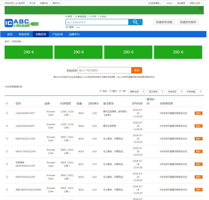Go to the 供应信息 navigation tab
Viewport: 209px width, 200px height.
(24, 34)
